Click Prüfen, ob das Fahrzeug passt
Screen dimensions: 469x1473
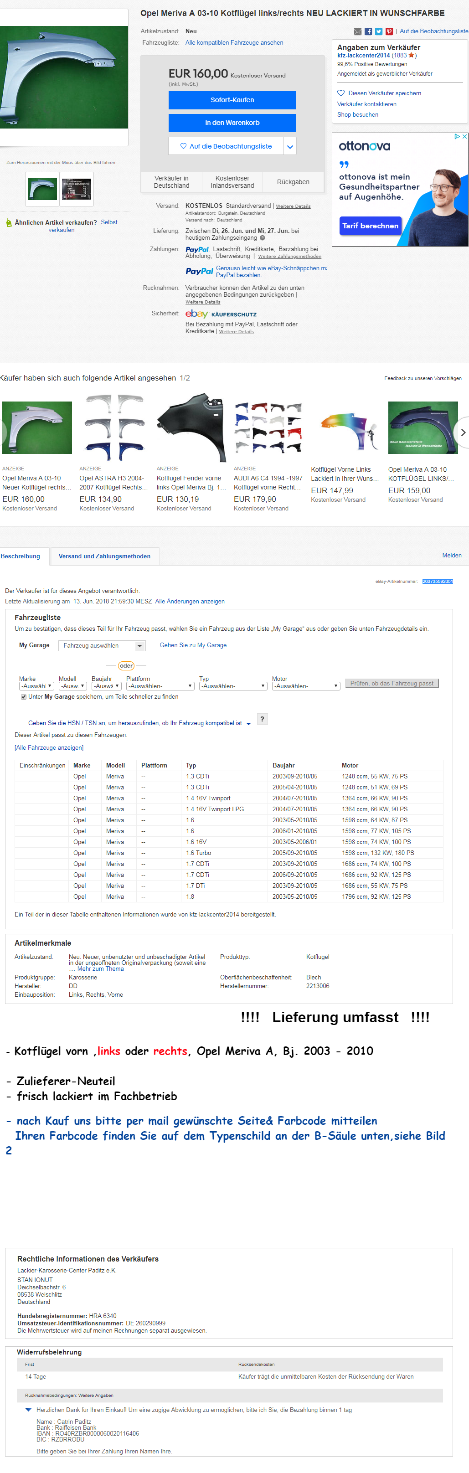(x=392, y=683)
